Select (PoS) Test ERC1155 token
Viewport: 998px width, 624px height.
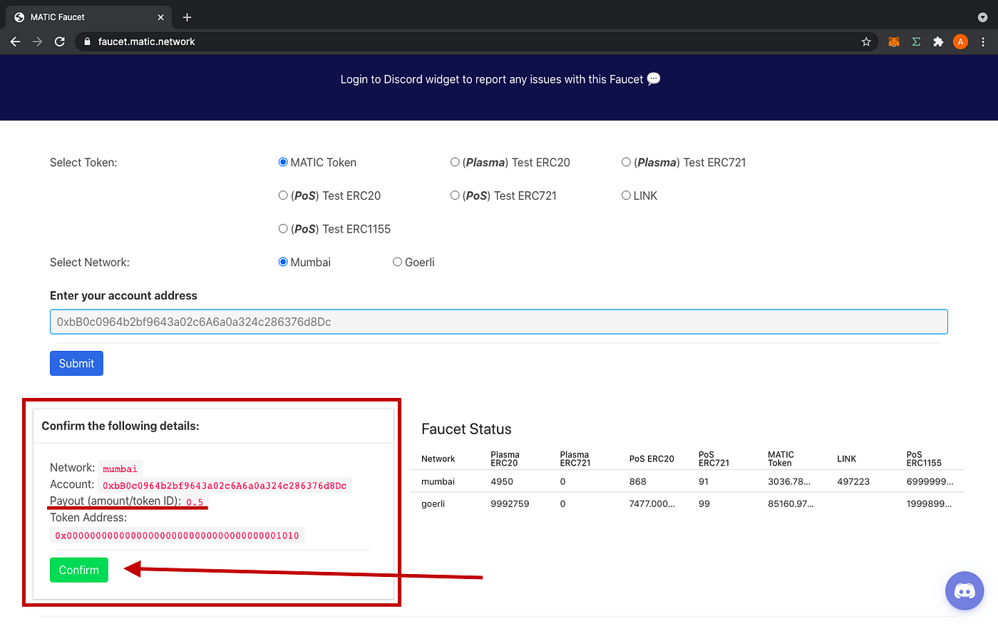(283, 228)
